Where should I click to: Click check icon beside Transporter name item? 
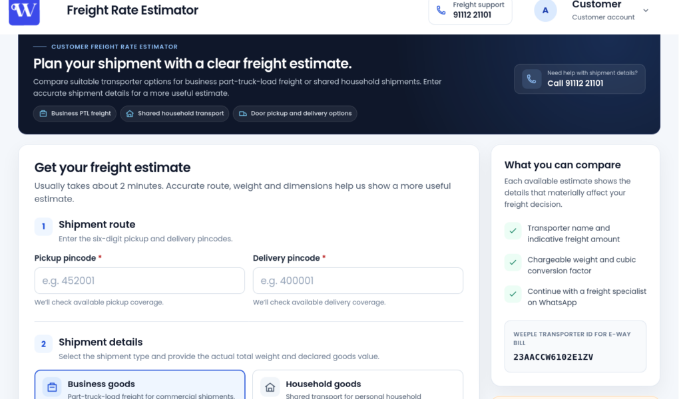tap(513, 231)
